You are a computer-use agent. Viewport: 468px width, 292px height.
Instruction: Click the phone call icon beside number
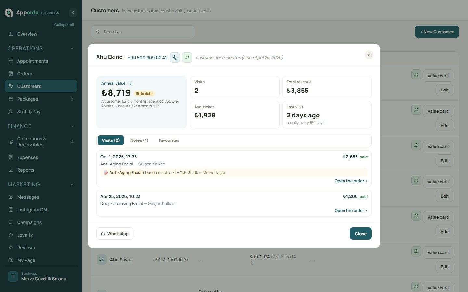tap(175, 57)
